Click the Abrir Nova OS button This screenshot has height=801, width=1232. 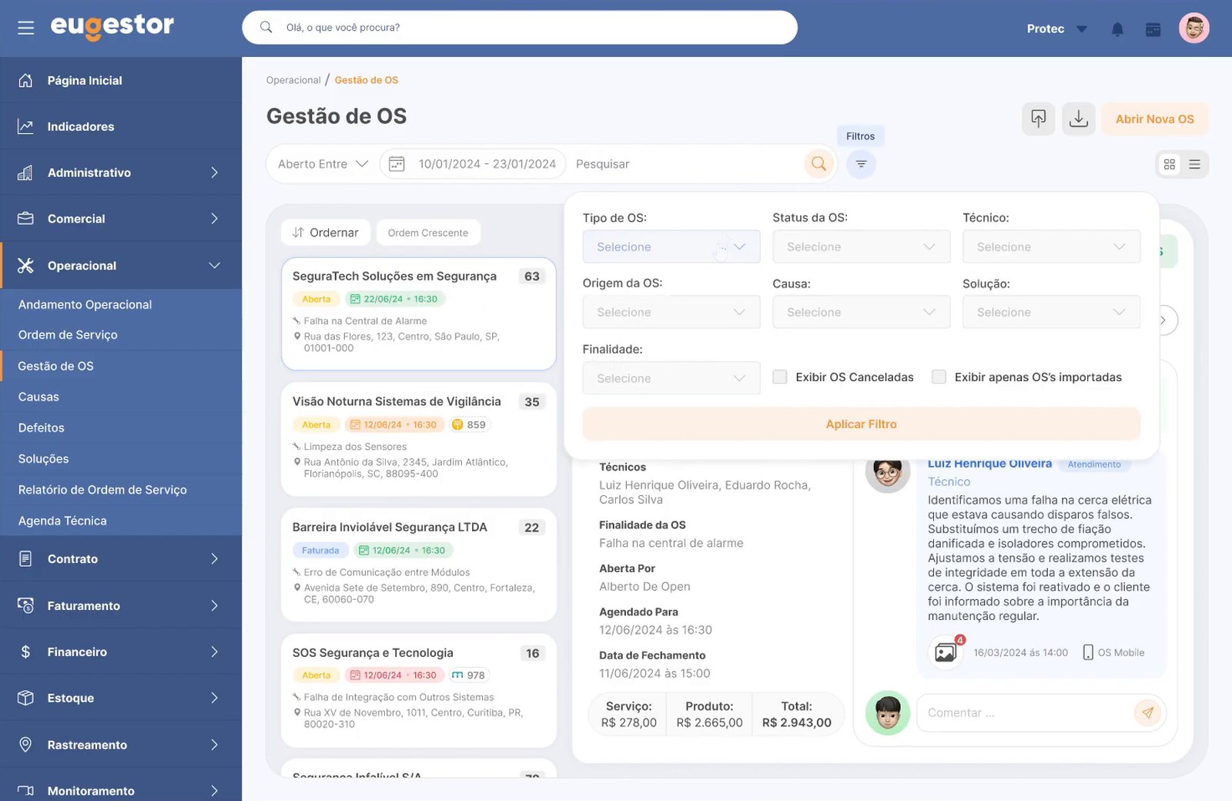[x=1154, y=119]
